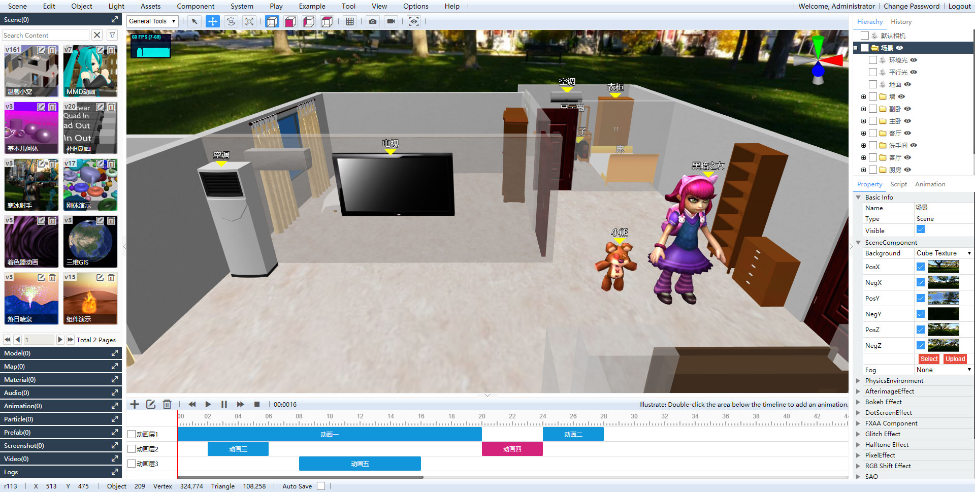Rewind the animation timeline
Image resolution: width=975 pixels, height=492 pixels.
(x=192, y=404)
